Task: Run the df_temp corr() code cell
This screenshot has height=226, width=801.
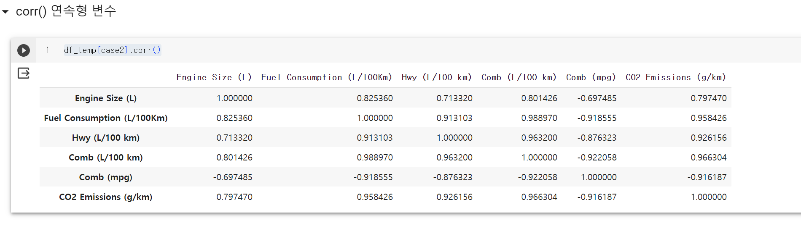Action: 24,50
